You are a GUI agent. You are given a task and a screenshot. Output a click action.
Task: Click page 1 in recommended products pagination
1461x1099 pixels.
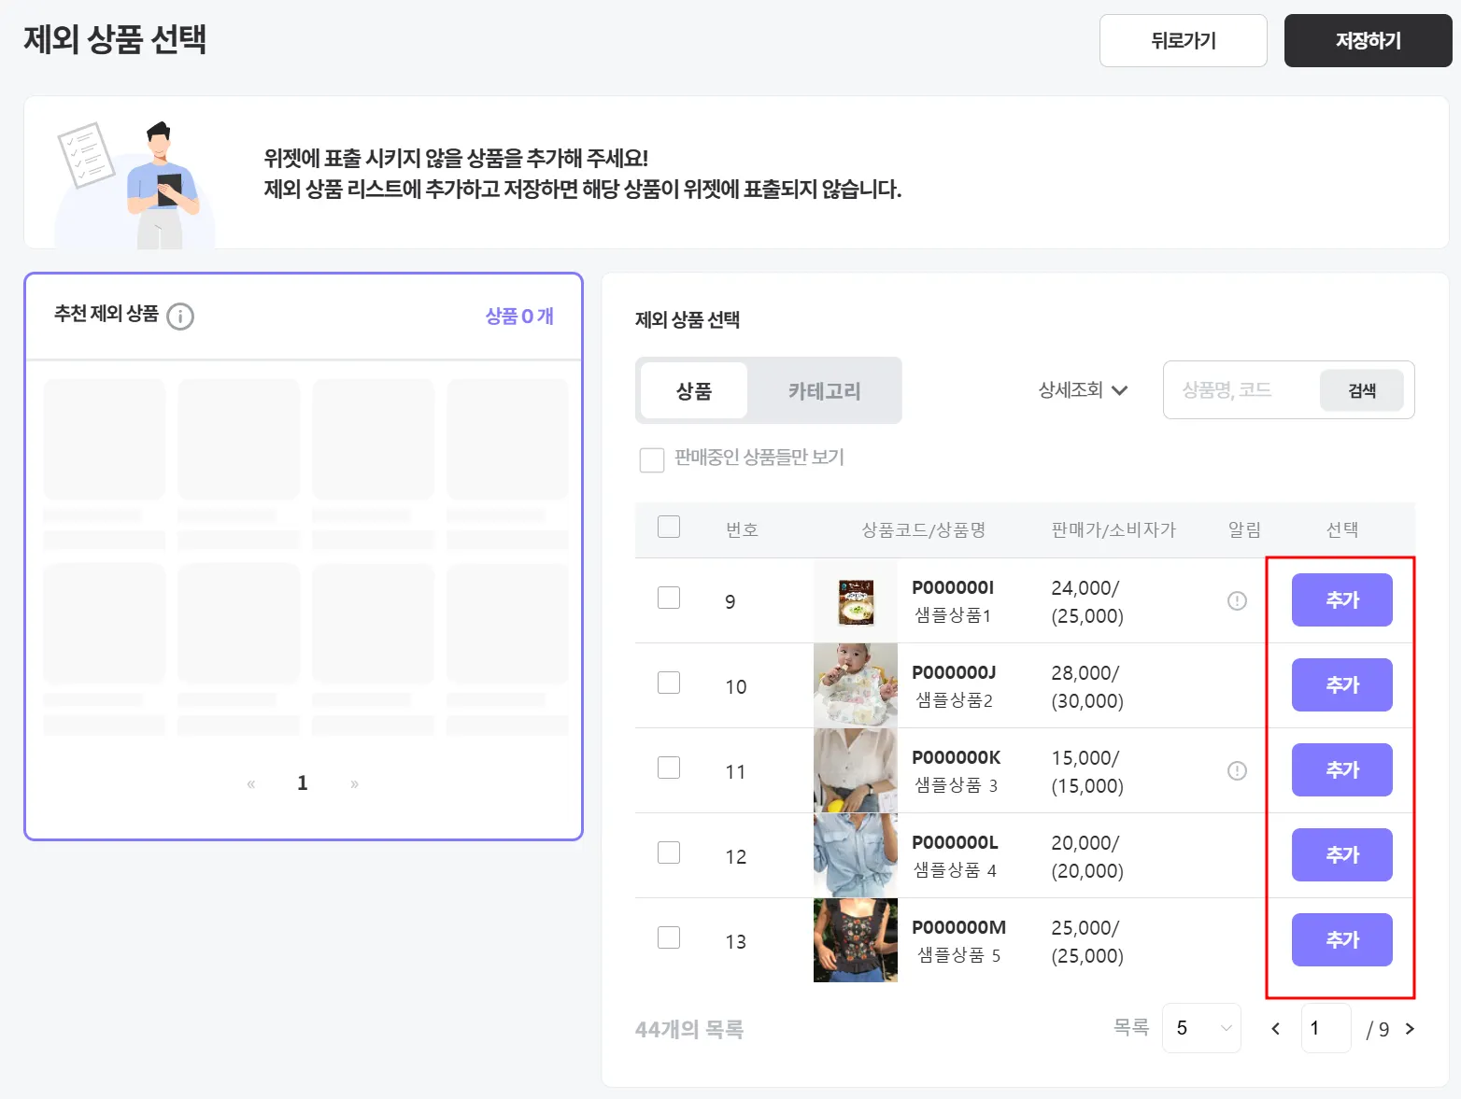(303, 783)
